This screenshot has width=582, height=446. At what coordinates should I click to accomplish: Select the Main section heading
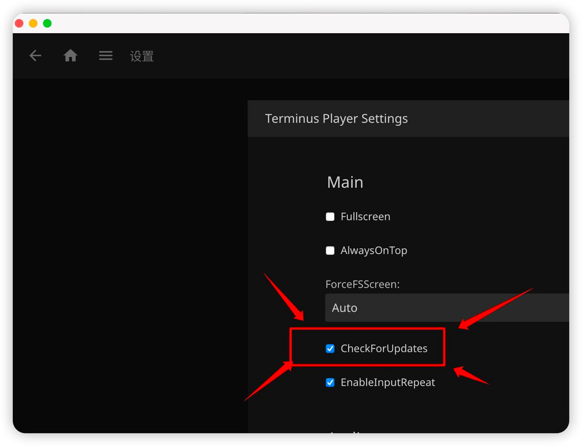pos(345,182)
